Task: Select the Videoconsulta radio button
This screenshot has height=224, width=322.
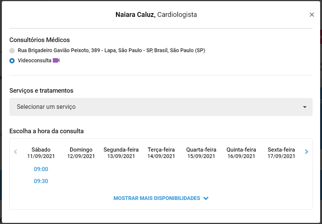Action: 12,61
